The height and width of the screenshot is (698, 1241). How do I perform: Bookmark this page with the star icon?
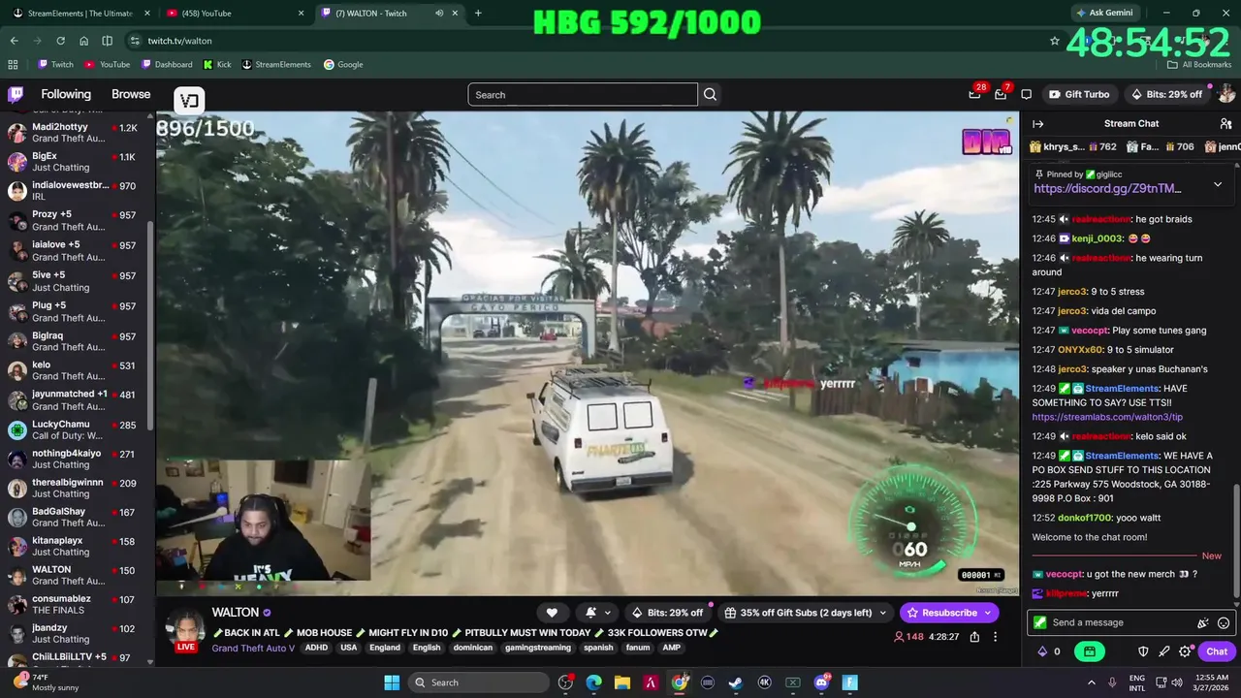1055,41
